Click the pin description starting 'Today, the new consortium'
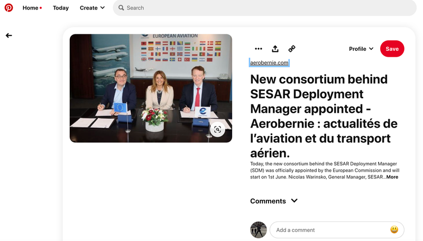423x241 pixels. pyautogui.click(x=325, y=170)
